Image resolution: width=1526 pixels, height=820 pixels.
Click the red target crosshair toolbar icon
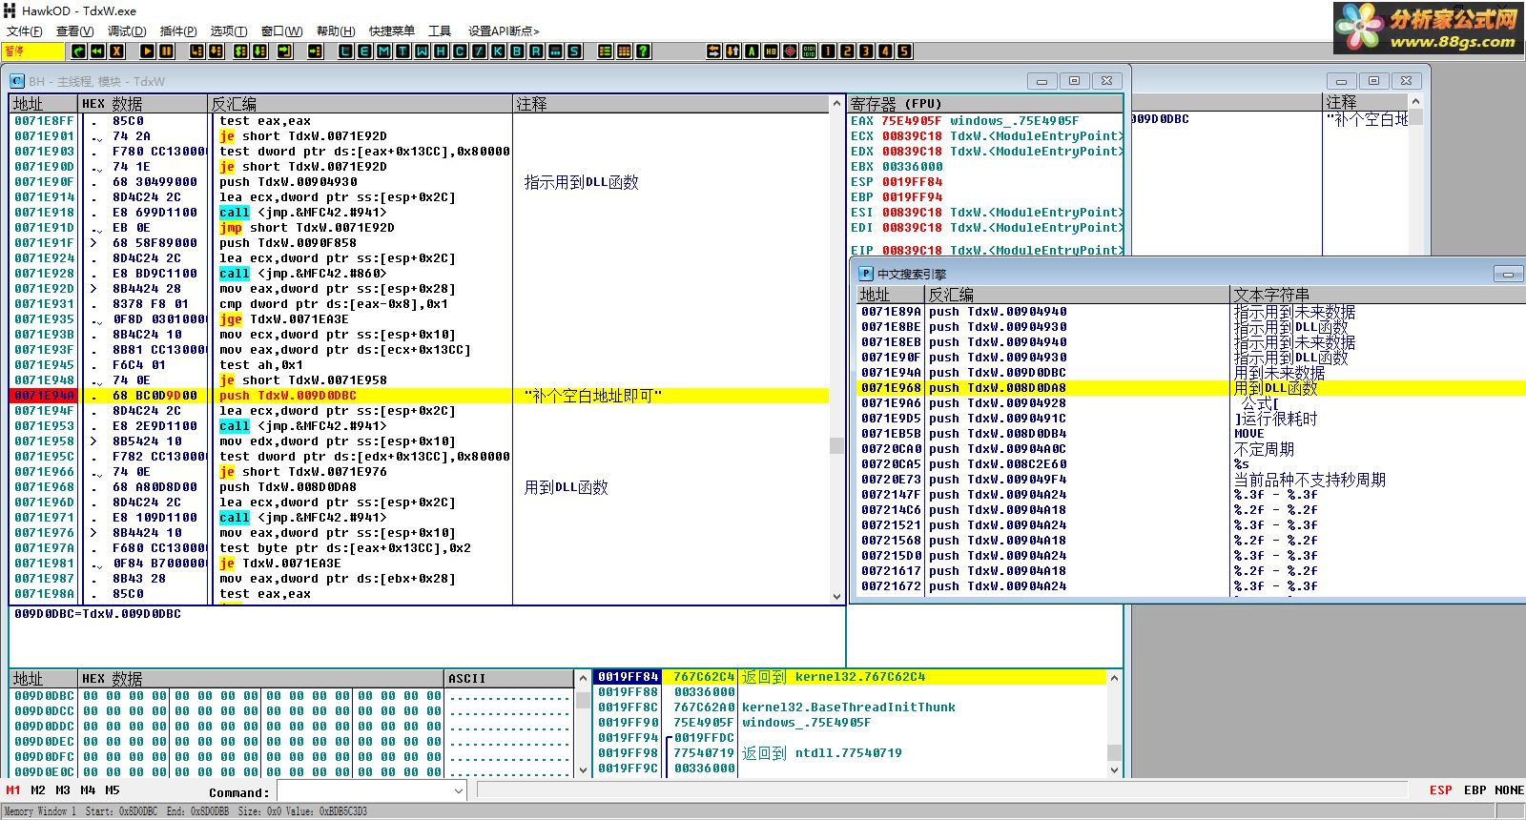790,51
